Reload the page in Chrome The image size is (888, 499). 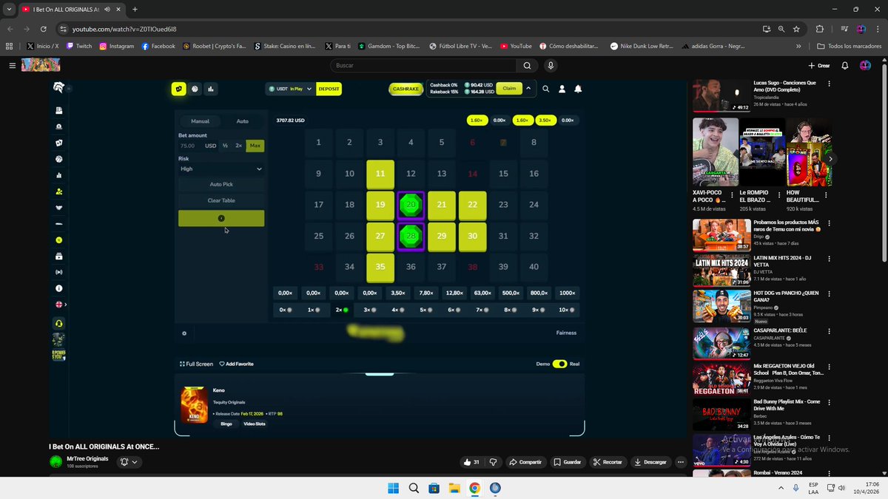tap(44, 29)
